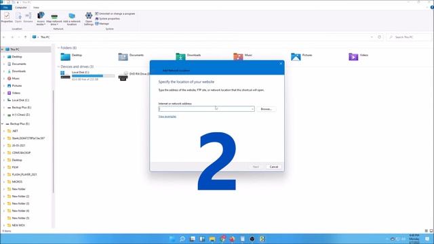Expand the FLASH_PLAYER_2021 folder node
Viewport: 434px width, 244px height.
(4, 175)
